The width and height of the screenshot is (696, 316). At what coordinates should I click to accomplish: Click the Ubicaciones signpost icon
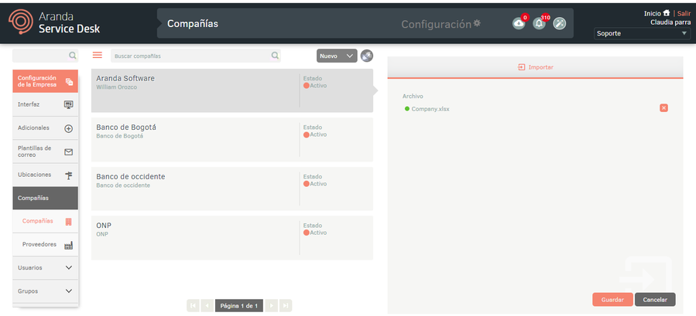(x=68, y=175)
